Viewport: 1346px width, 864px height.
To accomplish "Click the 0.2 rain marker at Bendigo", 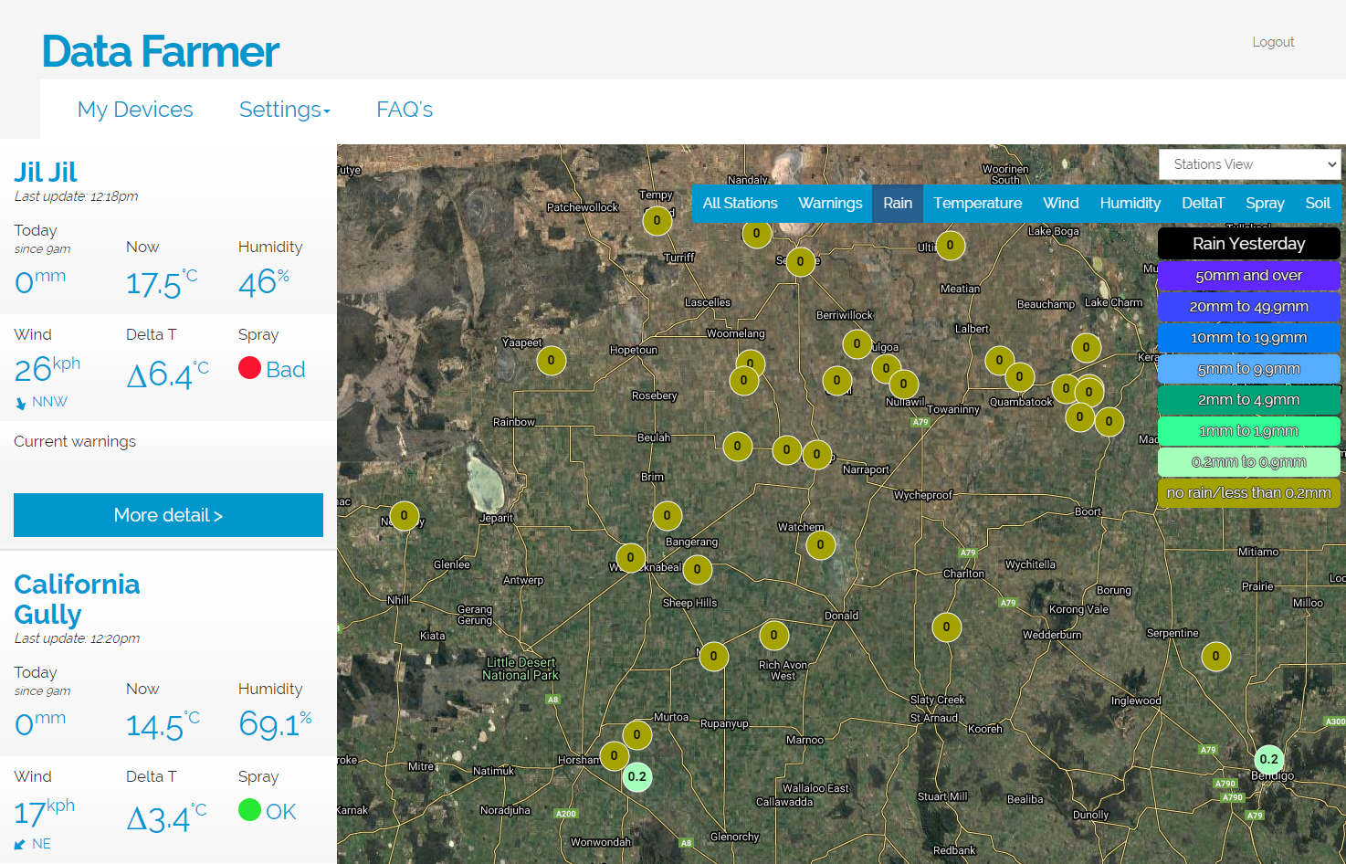I will click(1268, 759).
